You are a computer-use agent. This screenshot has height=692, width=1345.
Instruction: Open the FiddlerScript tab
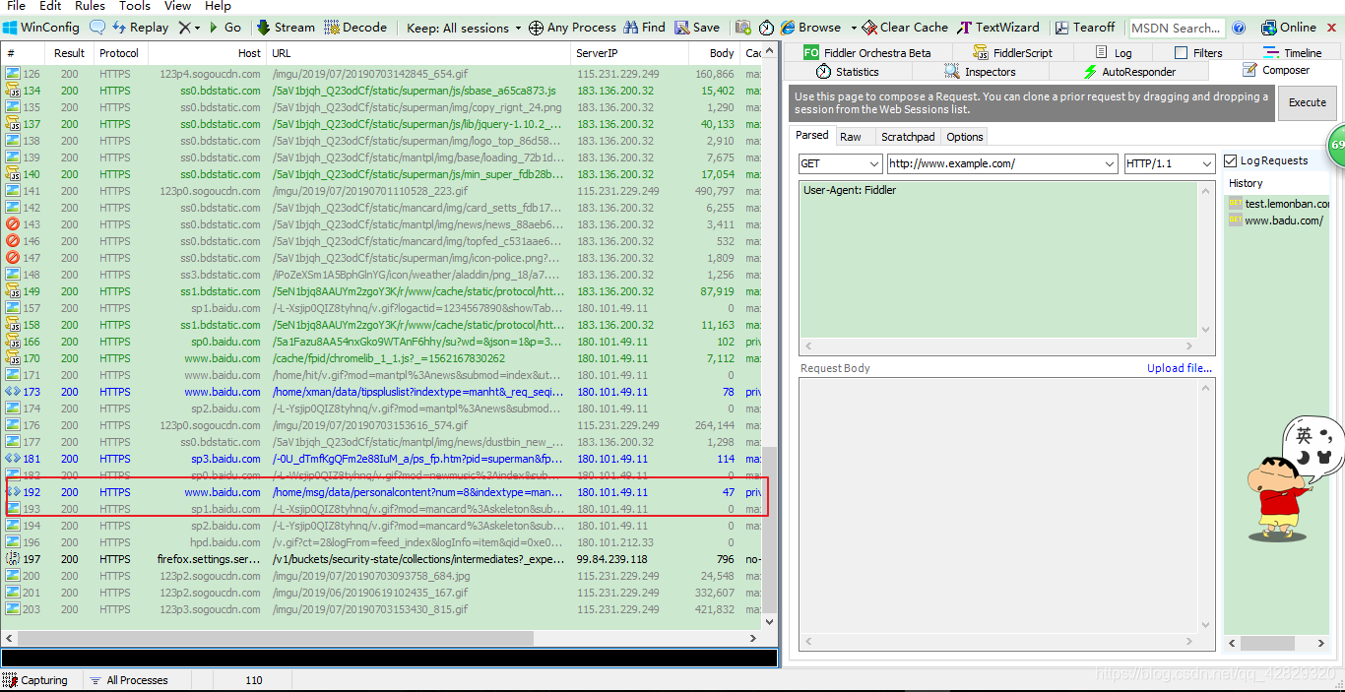pos(1013,53)
